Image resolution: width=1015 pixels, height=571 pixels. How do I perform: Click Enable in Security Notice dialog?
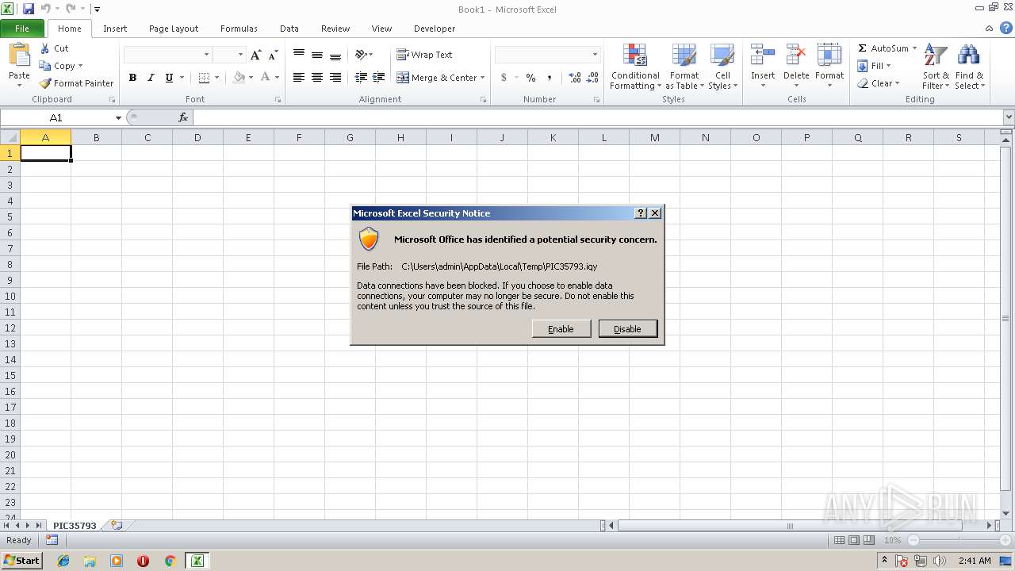tap(561, 329)
